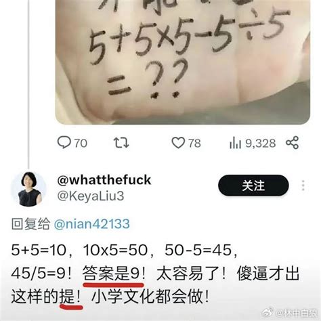The image size is (321, 321).
Task: Click the retweet arrows icon
Action: [121, 143]
